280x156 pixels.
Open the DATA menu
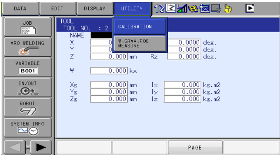(20, 9)
